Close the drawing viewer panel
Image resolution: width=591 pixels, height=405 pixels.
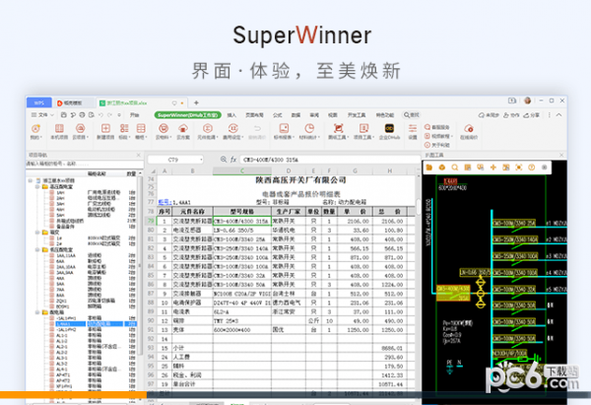pyautogui.click(x=561, y=155)
